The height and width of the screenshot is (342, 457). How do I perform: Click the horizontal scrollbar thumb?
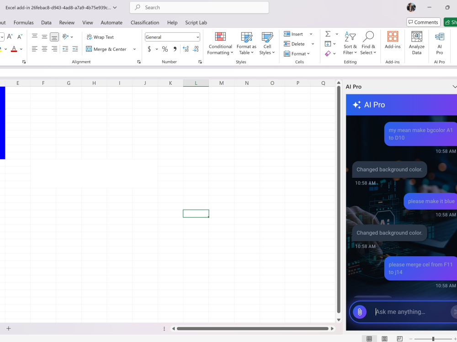point(252,329)
